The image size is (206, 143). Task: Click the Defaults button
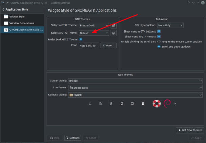(x=73, y=138)
